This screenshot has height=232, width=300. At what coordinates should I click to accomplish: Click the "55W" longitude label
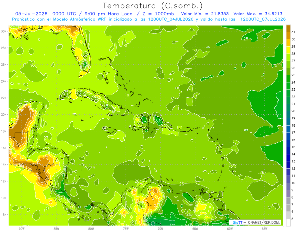(265, 229)
